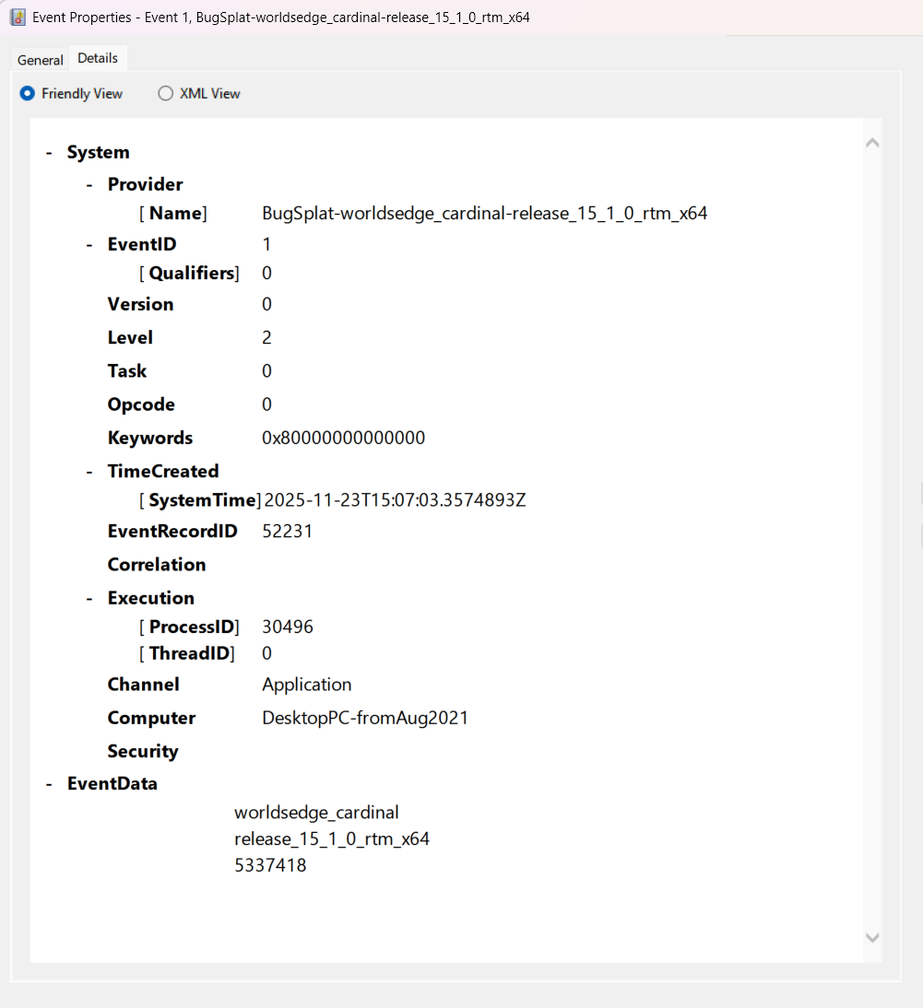Collapse the EventData node
Viewport: 923px width, 1008px height.
pyautogui.click(x=49, y=784)
